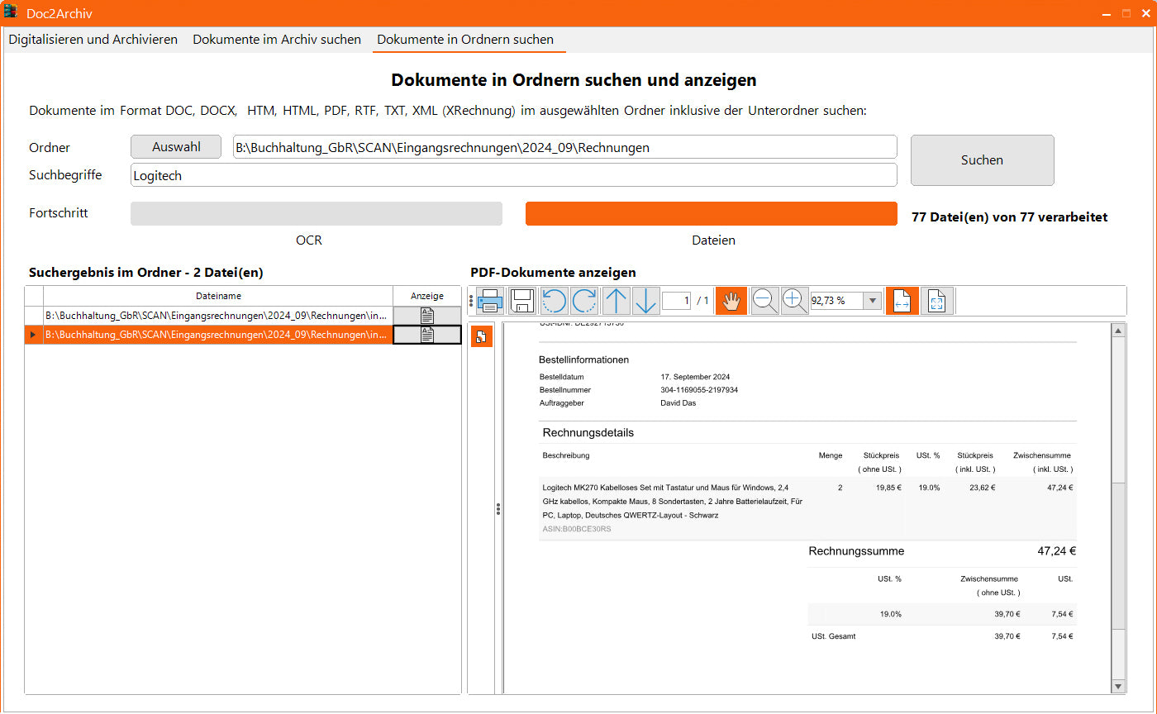Open the PDF thumbnails side panel

coord(482,336)
